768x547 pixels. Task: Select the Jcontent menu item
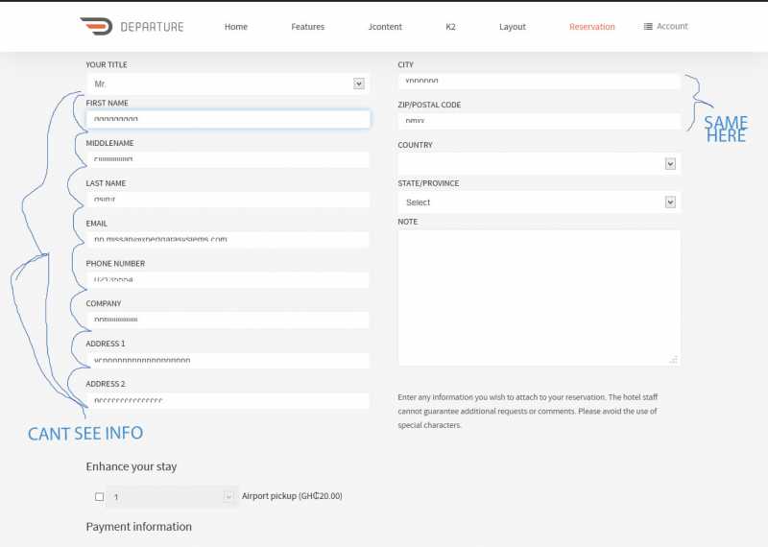[x=385, y=27]
